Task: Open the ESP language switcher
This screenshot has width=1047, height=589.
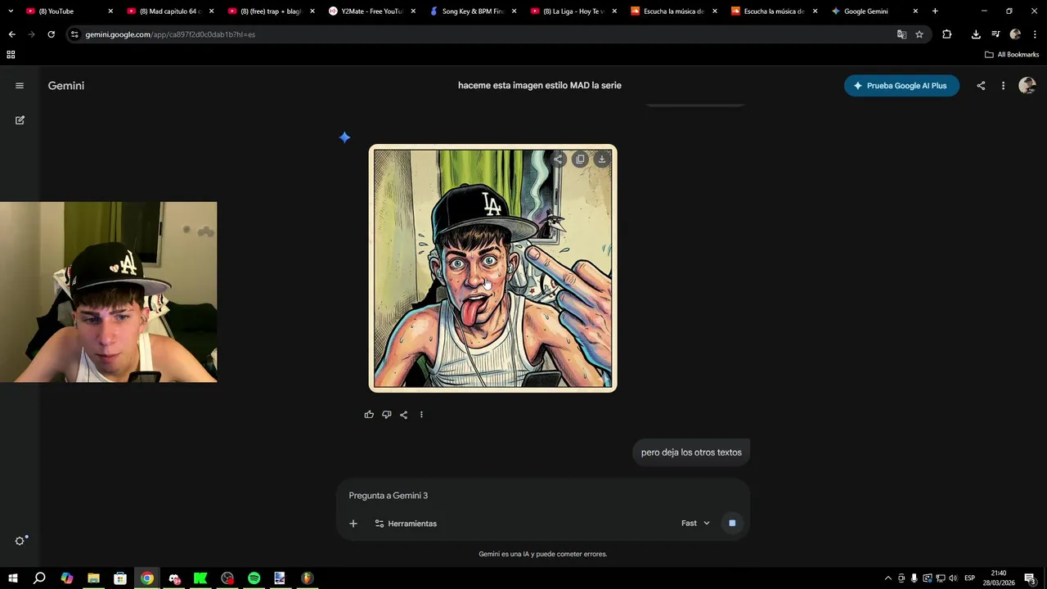Action: click(x=969, y=578)
